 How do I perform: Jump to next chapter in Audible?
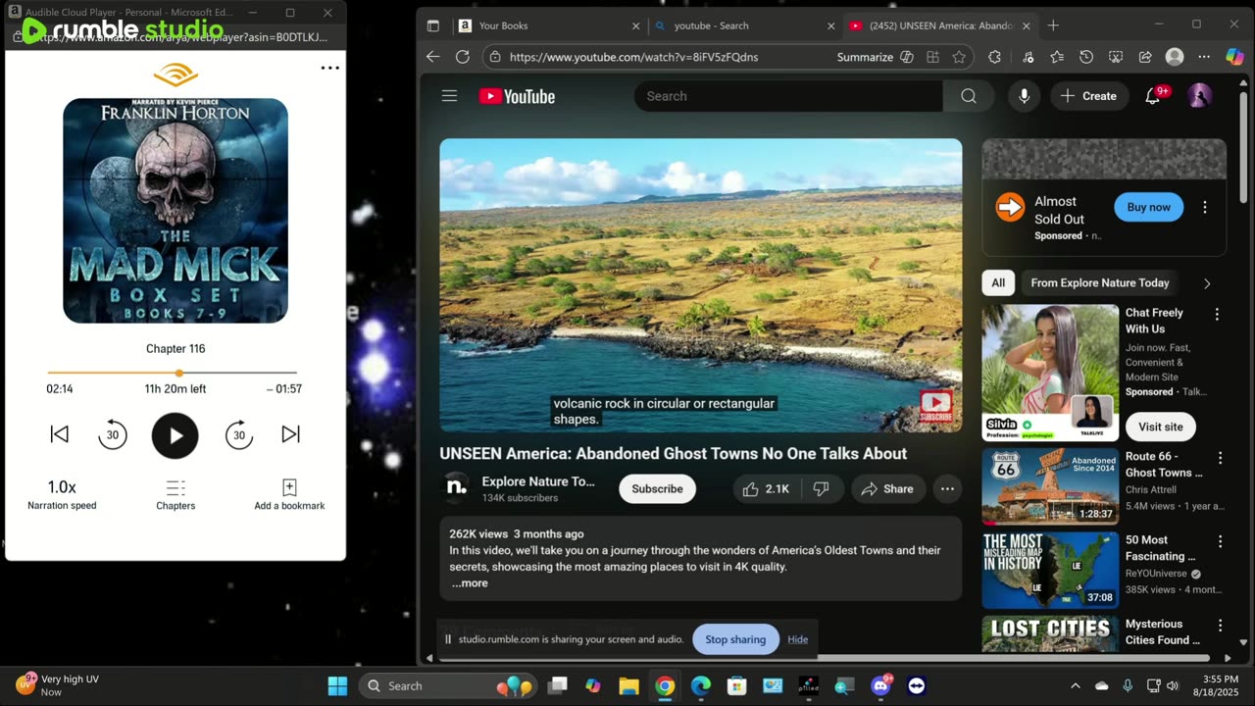click(290, 434)
